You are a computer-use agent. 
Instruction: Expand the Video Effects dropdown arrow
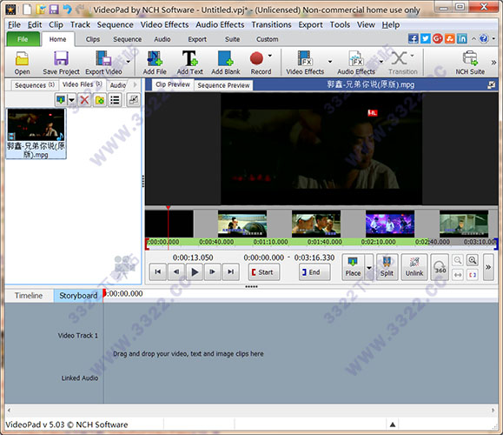click(x=330, y=62)
